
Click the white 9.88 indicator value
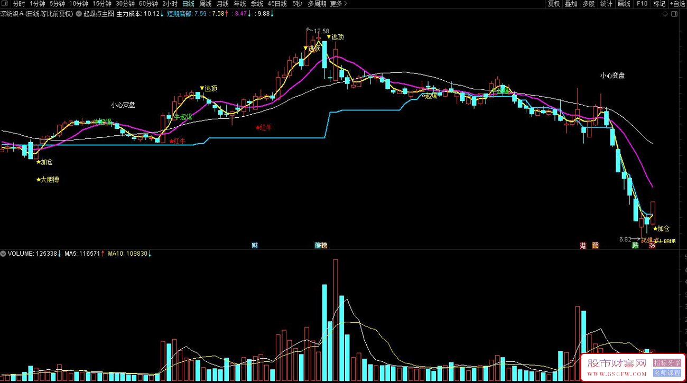(264, 14)
